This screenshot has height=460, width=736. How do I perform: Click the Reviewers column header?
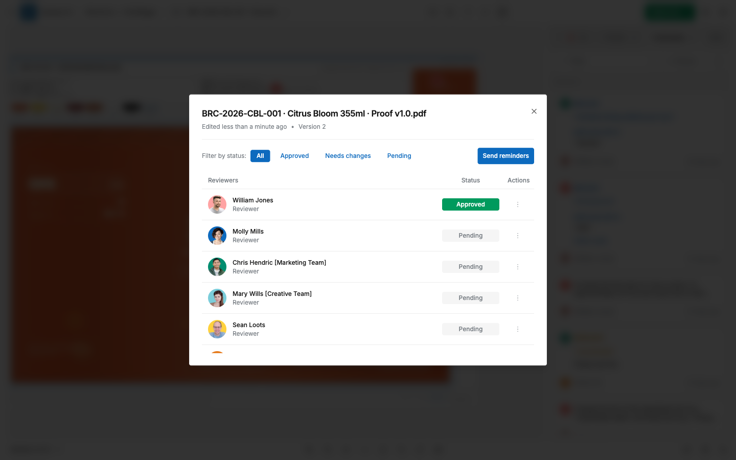pos(223,180)
